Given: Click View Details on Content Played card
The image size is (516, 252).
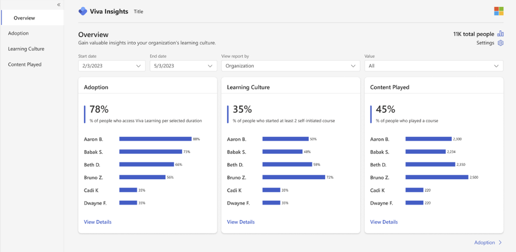Looking at the screenshot, I should pos(384,222).
